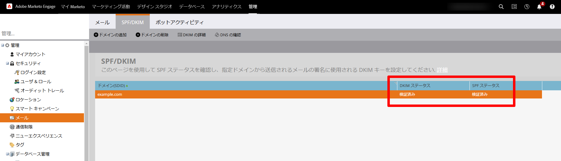Click the at-sign icon for 通信制限
The height and width of the screenshot is (161, 561).
coord(12,127)
